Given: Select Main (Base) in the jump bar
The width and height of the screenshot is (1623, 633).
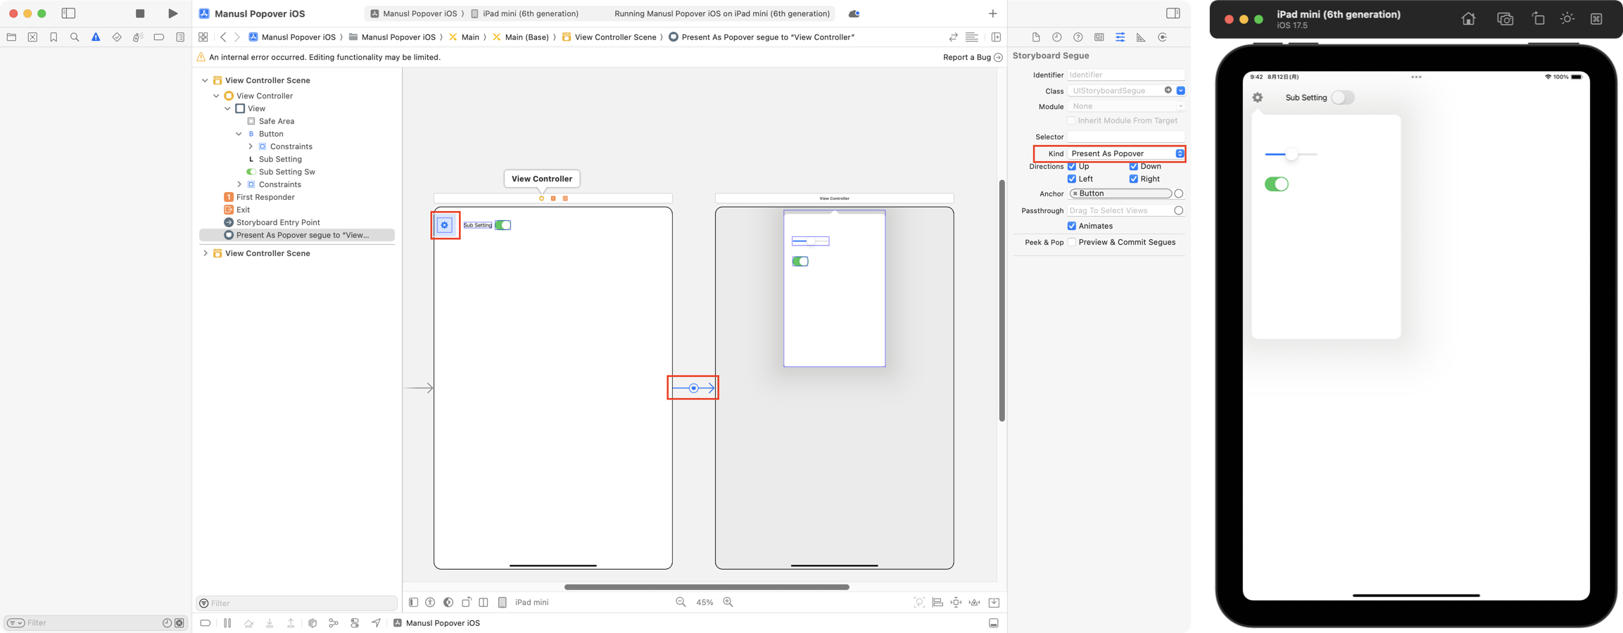Looking at the screenshot, I should tap(521, 37).
